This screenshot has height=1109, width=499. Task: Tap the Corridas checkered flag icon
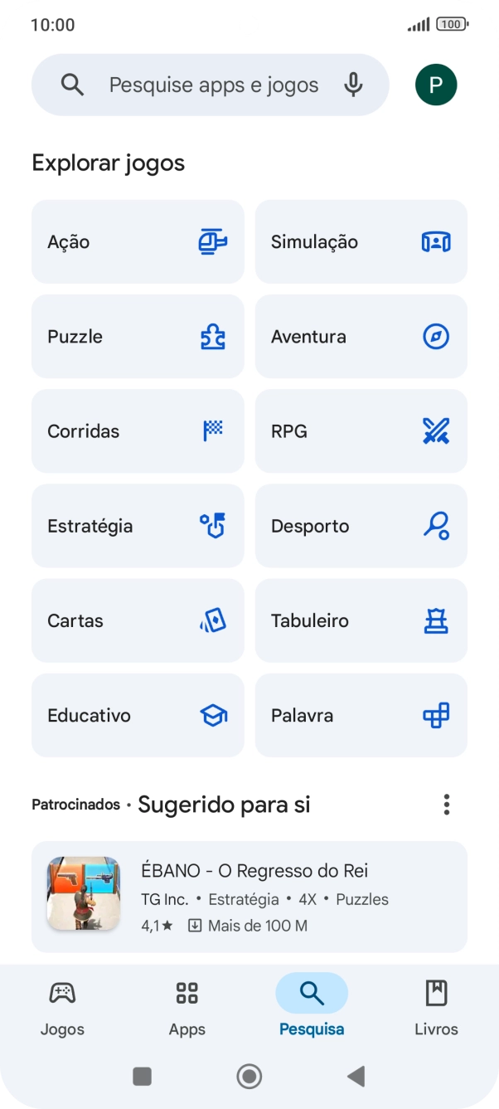[x=213, y=430]
